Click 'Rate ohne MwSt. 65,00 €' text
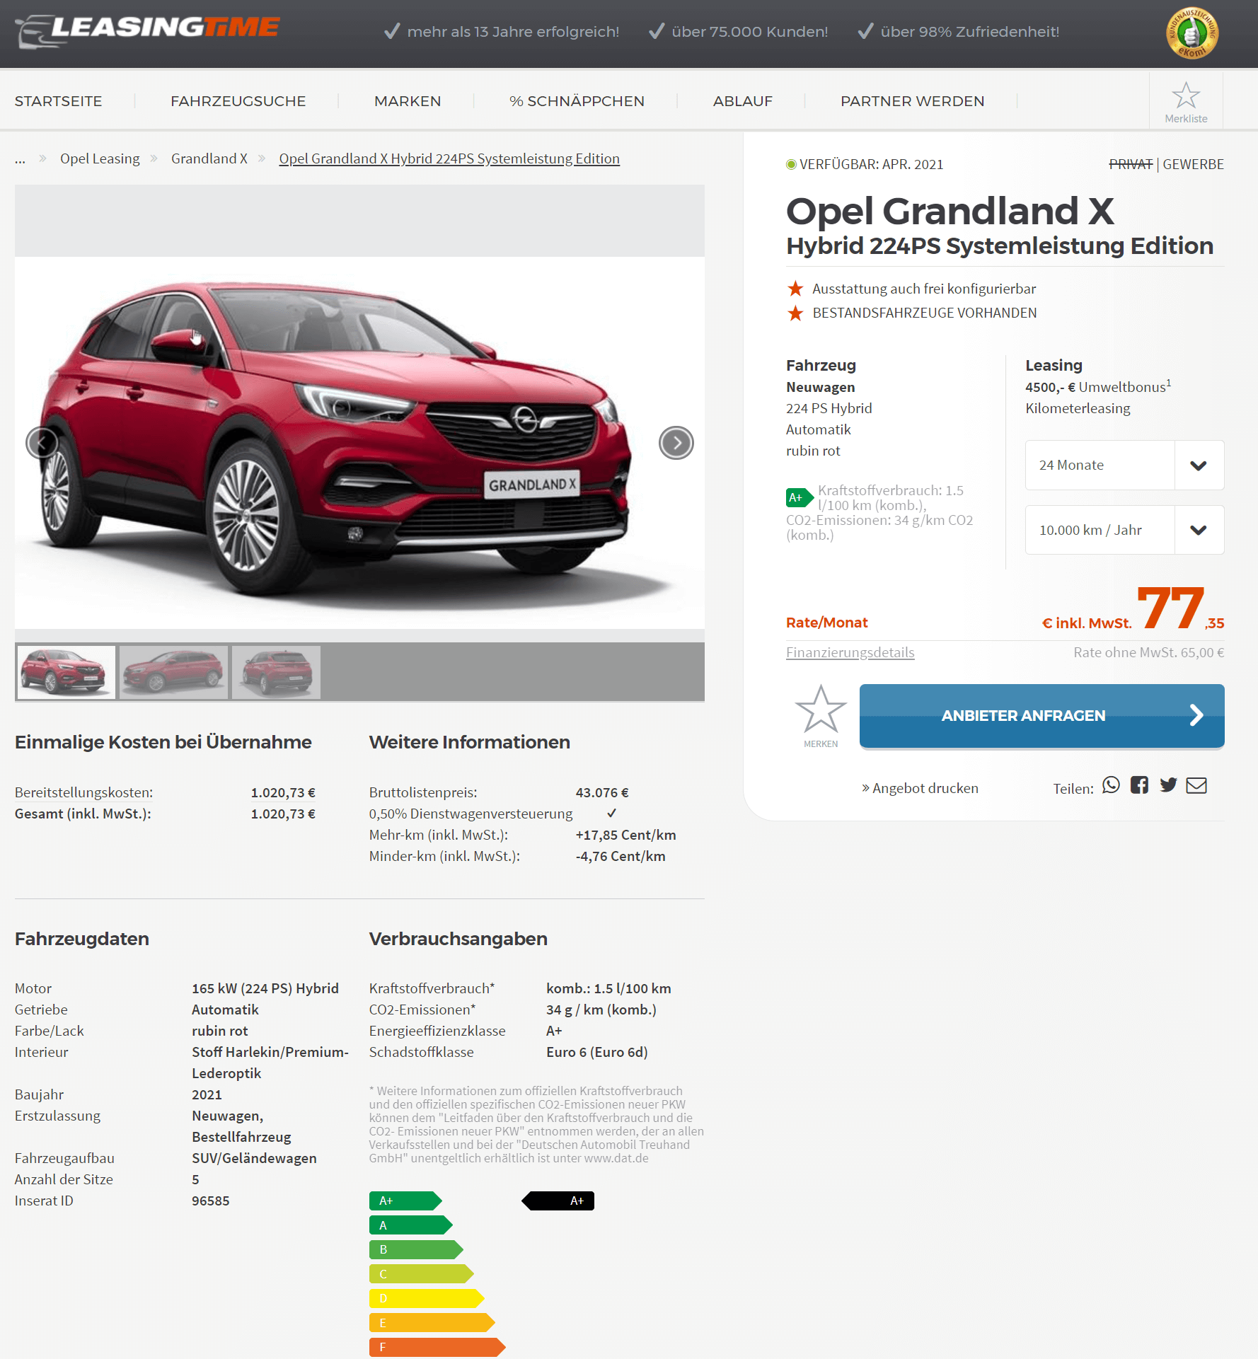This screenshot has width=1258, height=1359. pos(1148,652)
